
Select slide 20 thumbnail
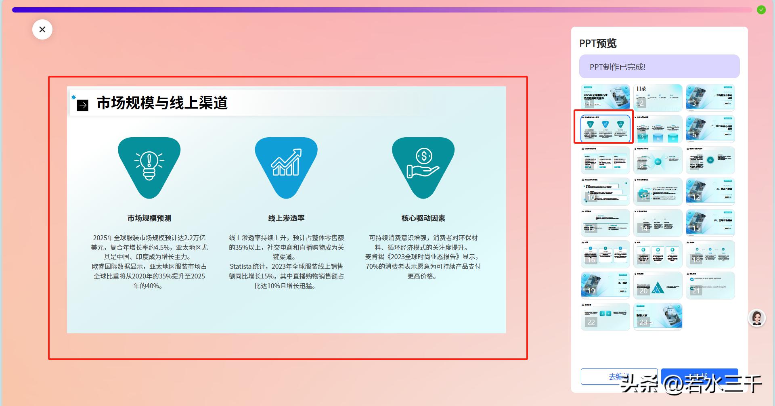(x=658, y=285)
